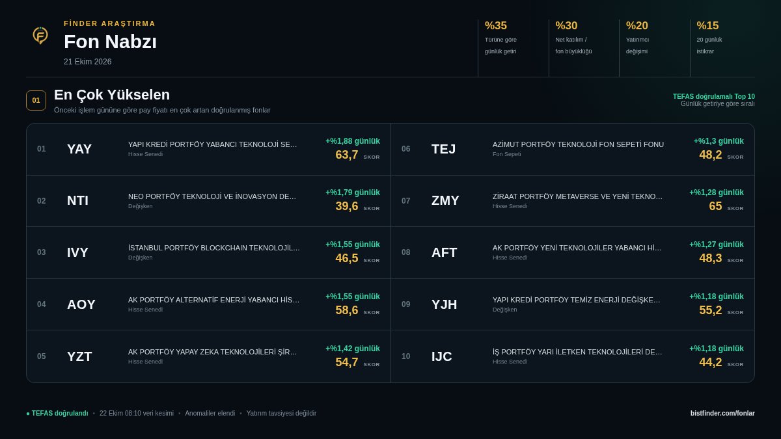Click the AFT fund entry

(573, 252)
